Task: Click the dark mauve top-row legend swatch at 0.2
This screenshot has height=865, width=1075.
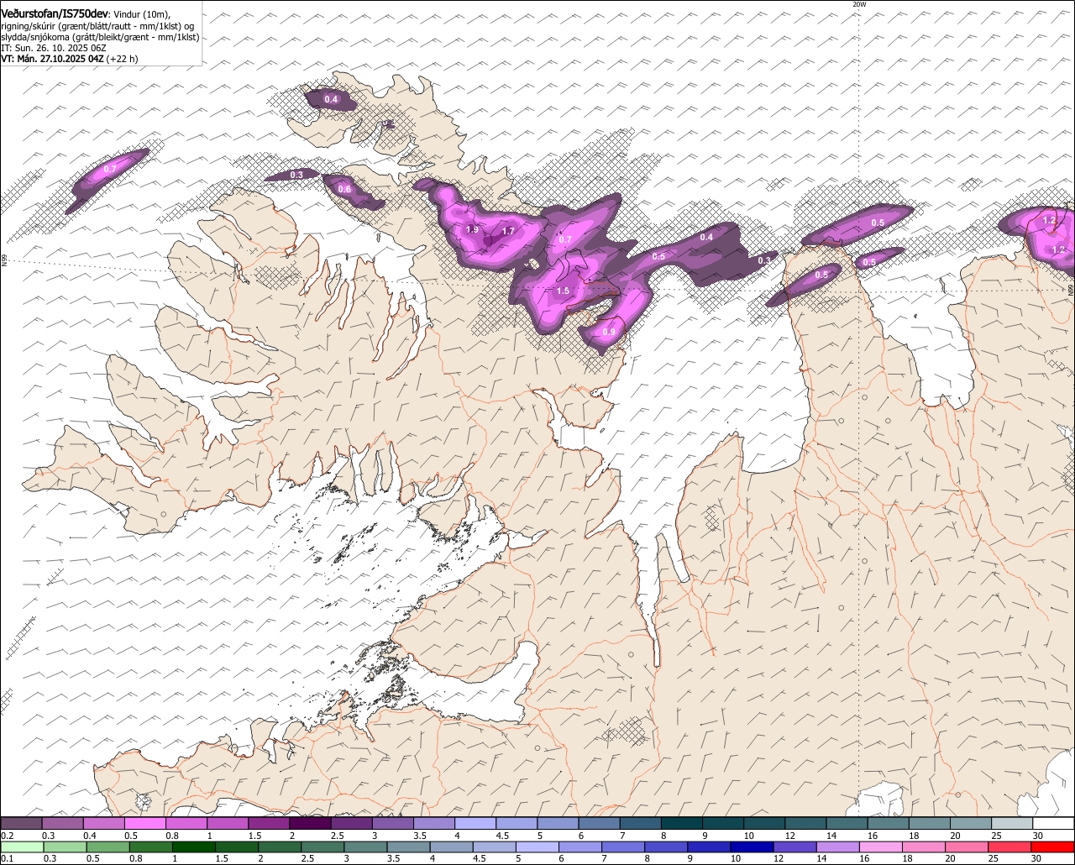Action: pos(21,823)
